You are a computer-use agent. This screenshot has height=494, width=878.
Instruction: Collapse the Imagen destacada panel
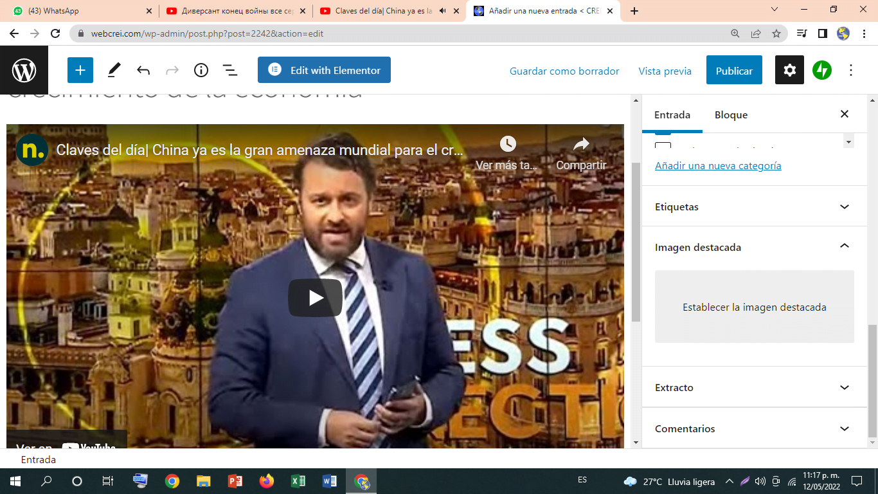click(755, 247)
